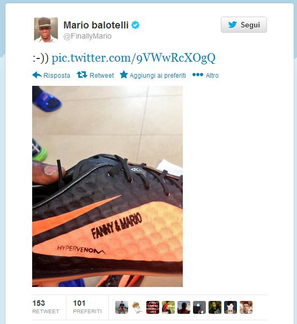Click the Risposta reply arrow icon

37,75
